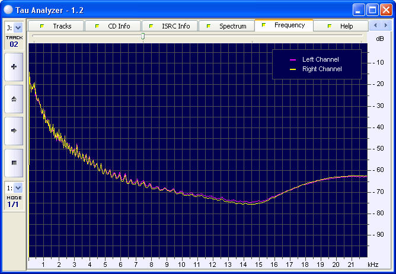Click Left Channel in the legend
The width and height of the screenshot is (396, 274).
click(x=320, y=60)
